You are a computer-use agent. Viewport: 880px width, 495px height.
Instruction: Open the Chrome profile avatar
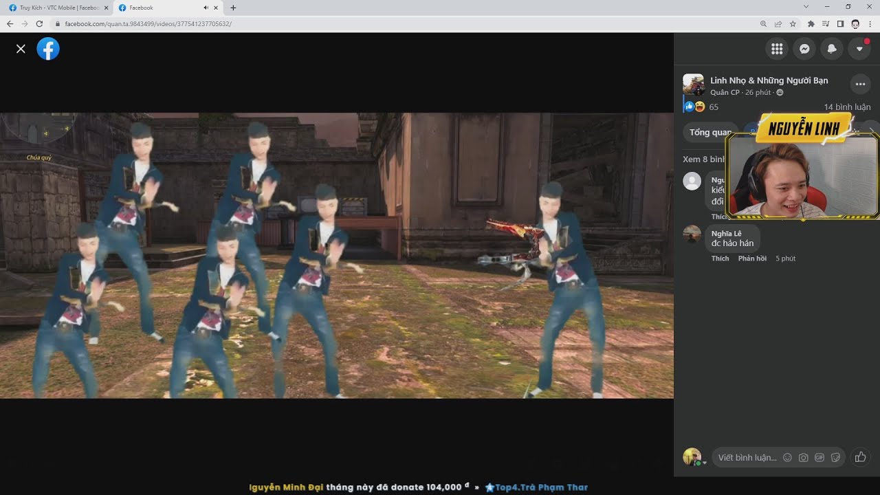click(x=855, y=23)
